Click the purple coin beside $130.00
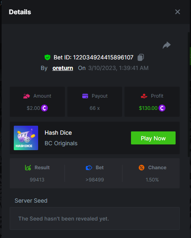Viewport: 191px width, 238px height. (x=162, y=108)
